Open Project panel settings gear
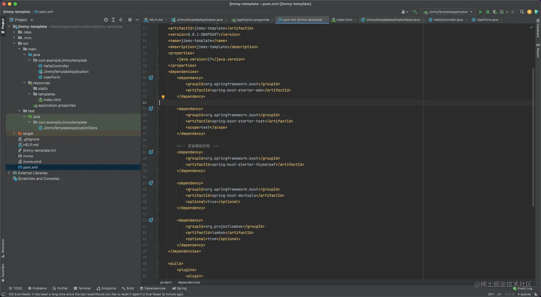Viewport: 541px width, 297px height. tap(130, 20)
